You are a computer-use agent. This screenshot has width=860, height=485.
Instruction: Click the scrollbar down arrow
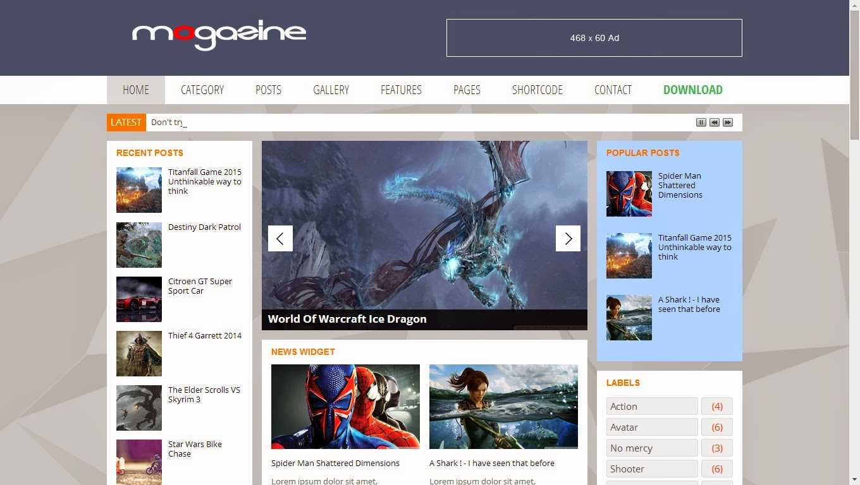[854, 479]
